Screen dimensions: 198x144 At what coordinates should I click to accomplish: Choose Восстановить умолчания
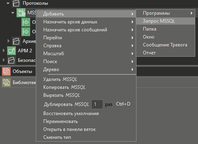[86, 113]
